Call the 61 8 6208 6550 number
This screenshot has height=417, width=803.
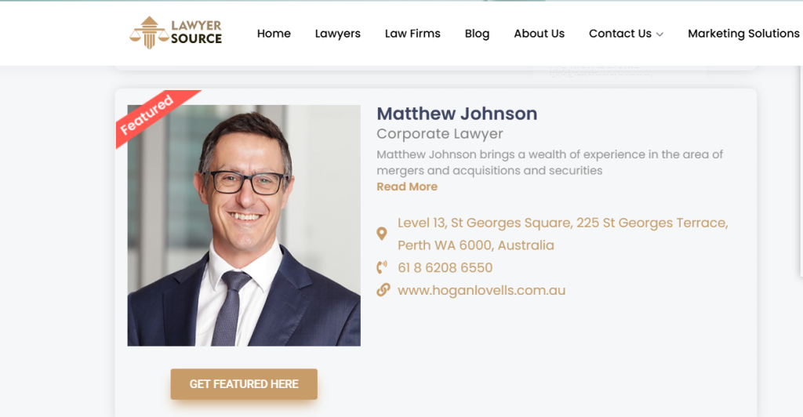[x=445, y=267]
